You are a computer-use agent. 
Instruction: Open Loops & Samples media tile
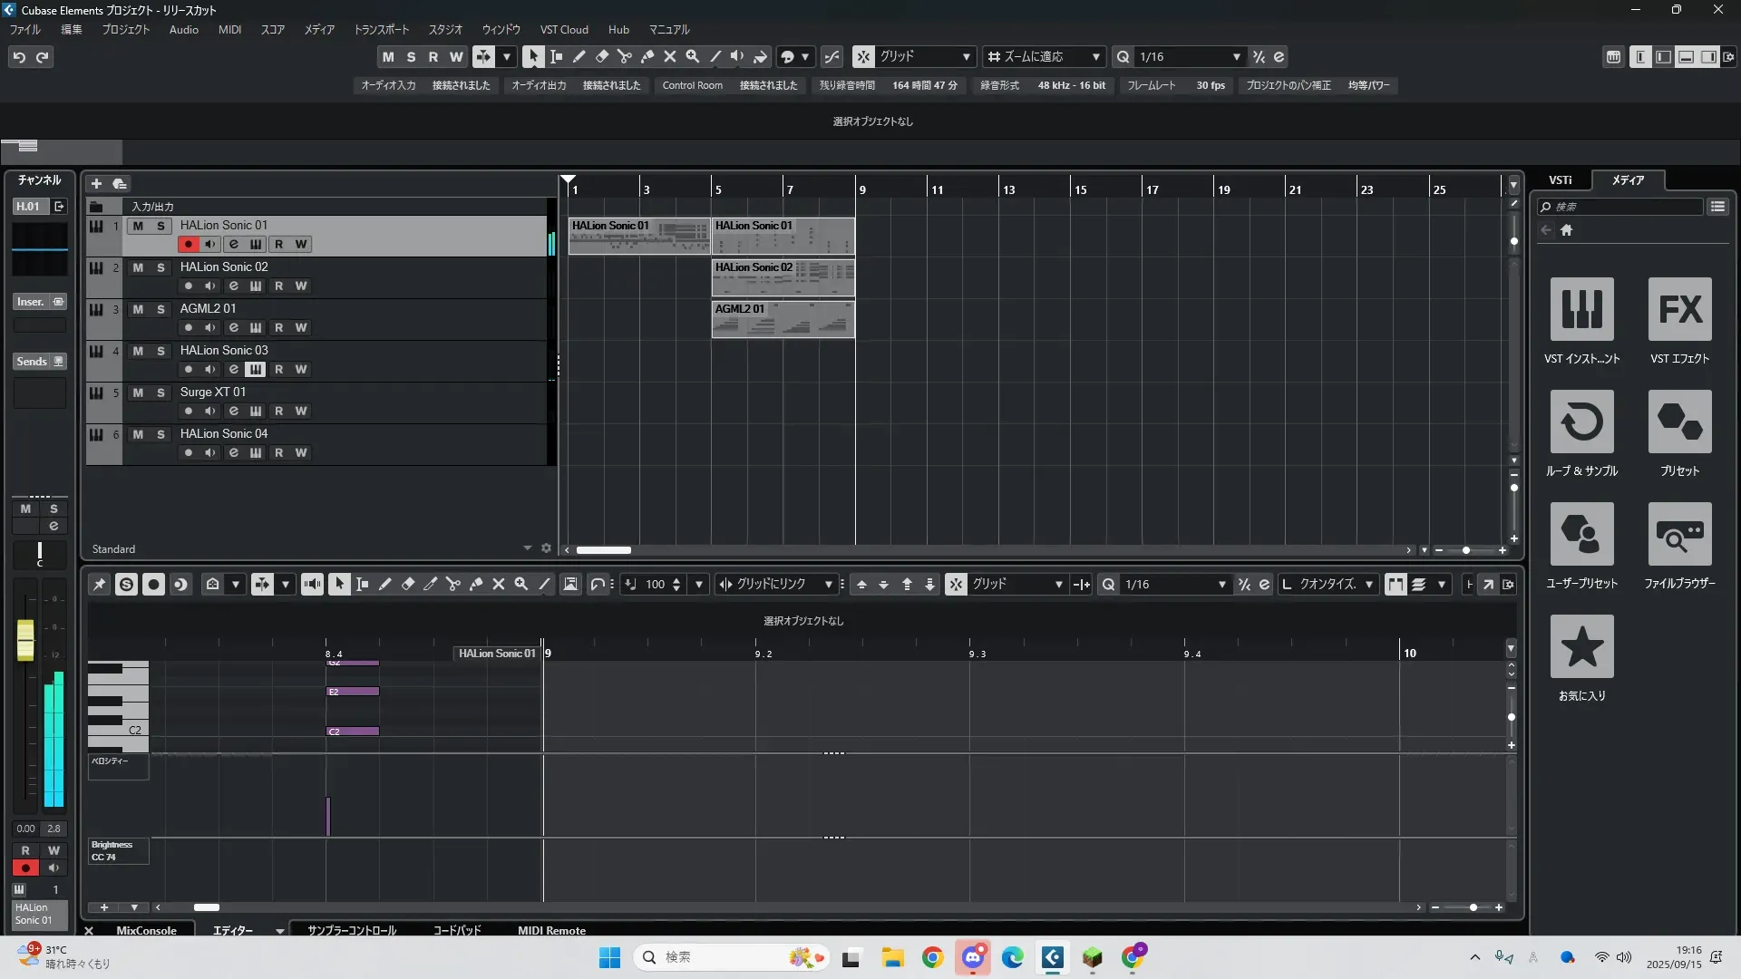click(x=1581, y=422)
